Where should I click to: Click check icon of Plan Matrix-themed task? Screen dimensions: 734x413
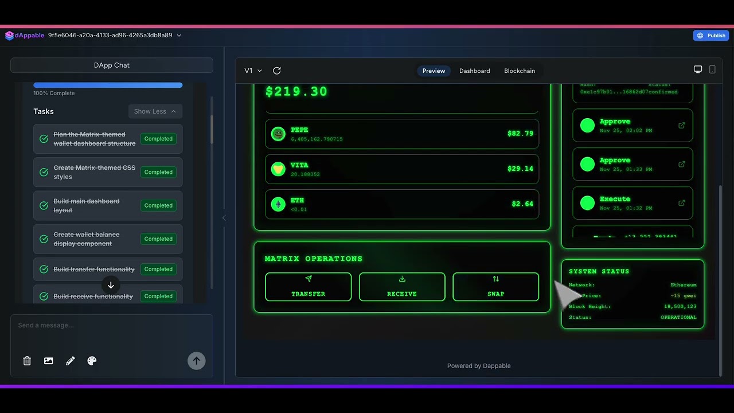pos(44,139)
